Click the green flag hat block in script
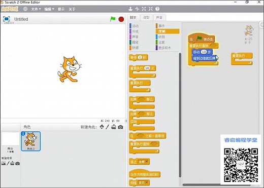 (x=202, y=39)
